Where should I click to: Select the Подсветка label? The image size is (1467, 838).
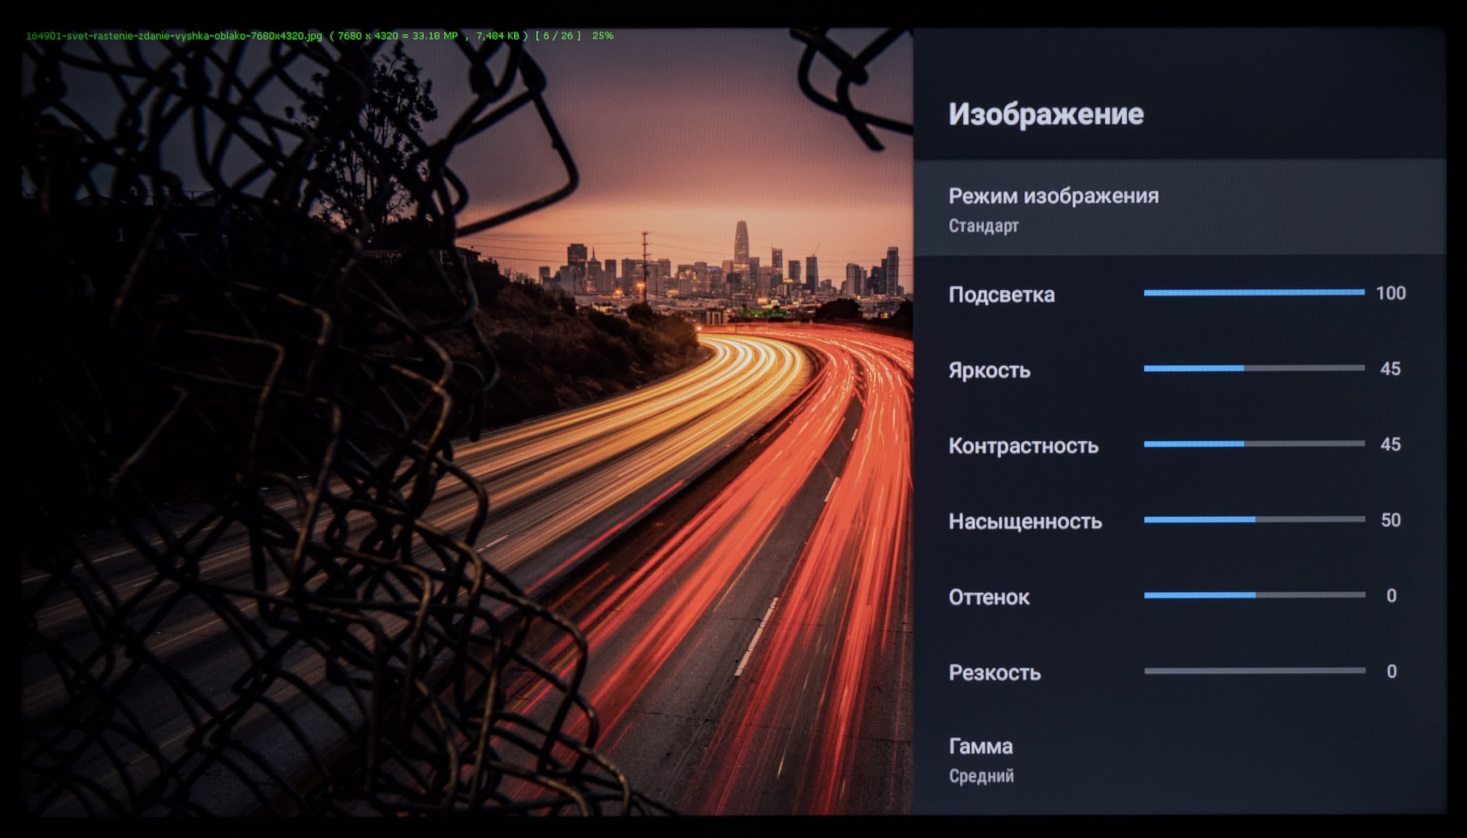pyautogui.click(x=1001, y=295)
